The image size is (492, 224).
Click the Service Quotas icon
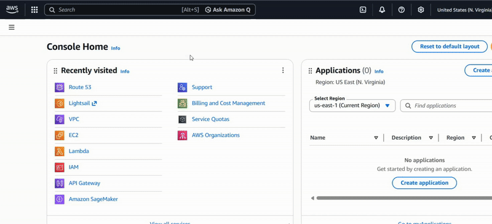tap(182, 119)
